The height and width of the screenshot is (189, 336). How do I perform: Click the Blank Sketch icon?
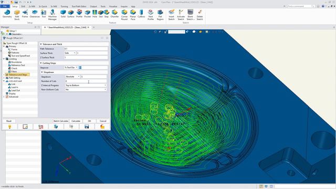190,15
